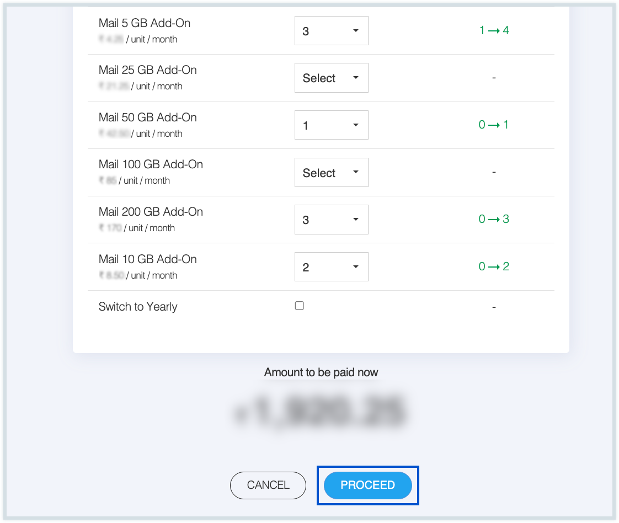Expand the Mail 200 GB Add-On quantity dropdown

(331, 220)
